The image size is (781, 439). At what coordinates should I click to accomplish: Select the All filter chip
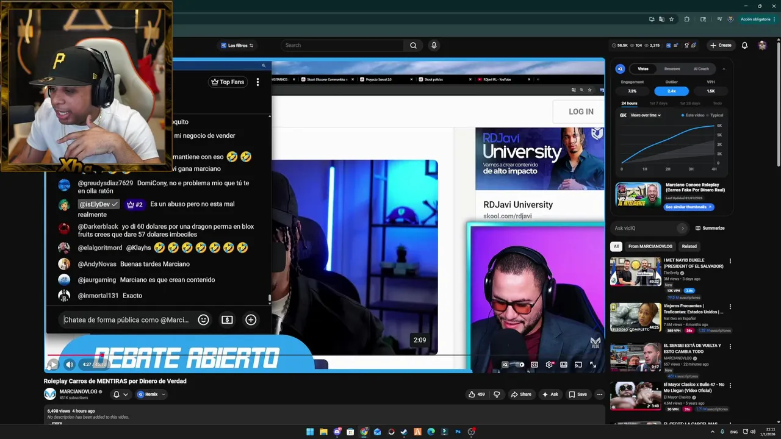[x=616, y=246]
